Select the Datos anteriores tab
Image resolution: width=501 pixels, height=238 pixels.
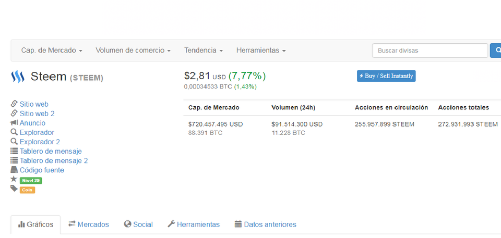265,224
